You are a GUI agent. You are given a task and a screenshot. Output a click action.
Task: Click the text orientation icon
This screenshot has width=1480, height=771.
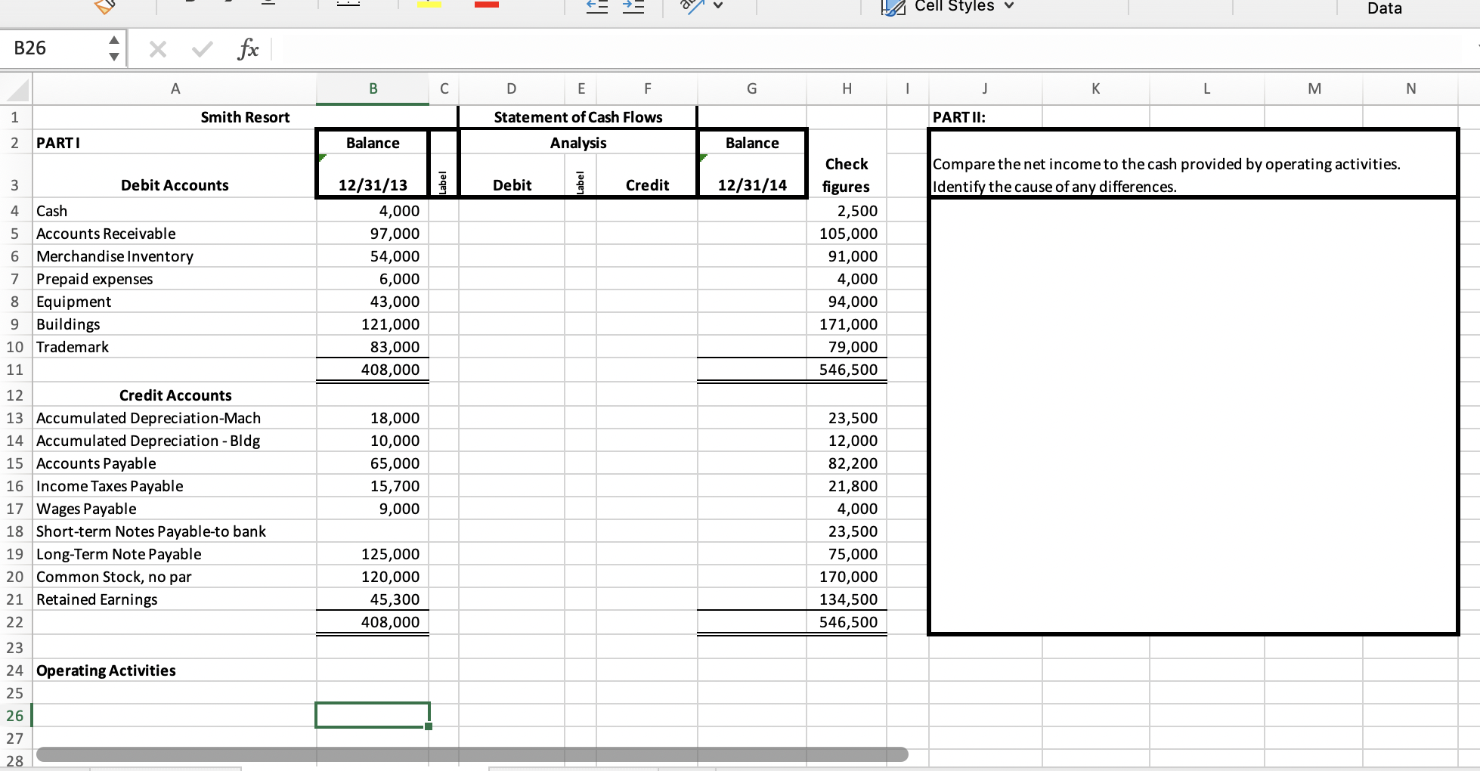click(694, 6)
